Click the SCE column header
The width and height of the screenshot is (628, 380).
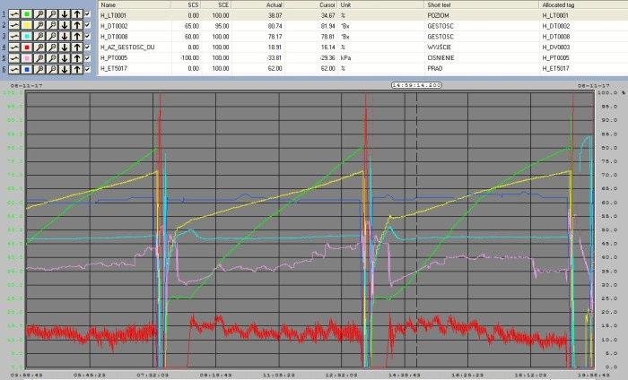pyautogui.click(x=216, y=4)
